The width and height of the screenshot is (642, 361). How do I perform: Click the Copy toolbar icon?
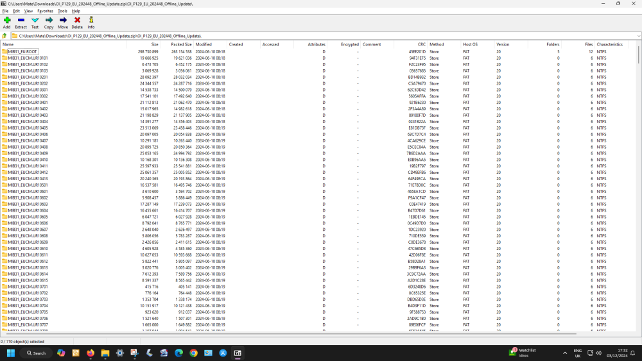pyautogui.click(x=49, y=22)
